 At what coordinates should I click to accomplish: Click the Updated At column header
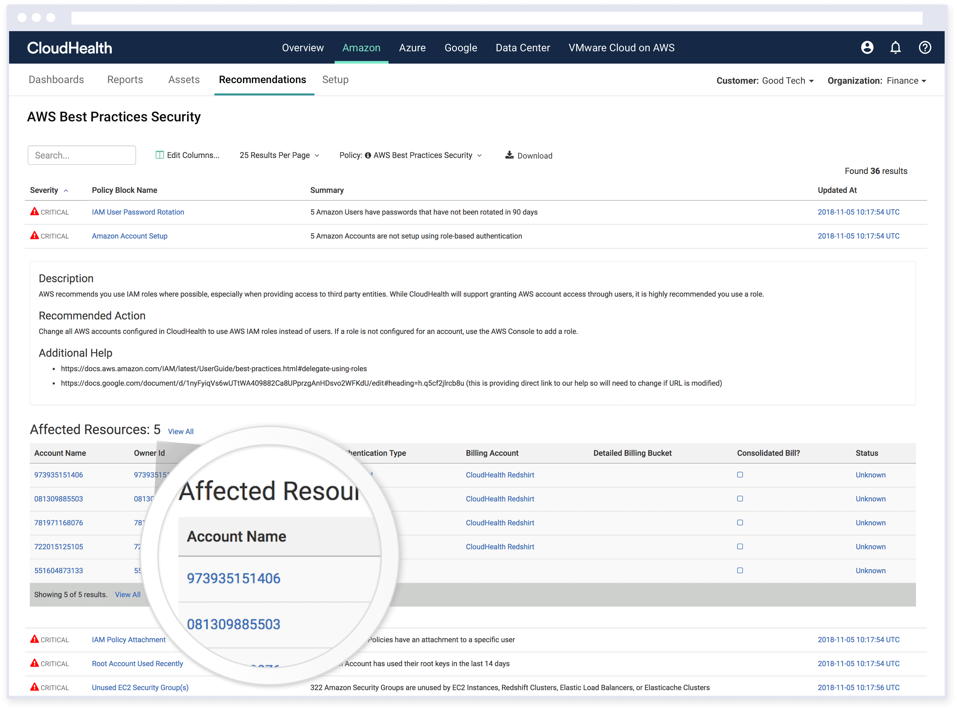[837, 190]
